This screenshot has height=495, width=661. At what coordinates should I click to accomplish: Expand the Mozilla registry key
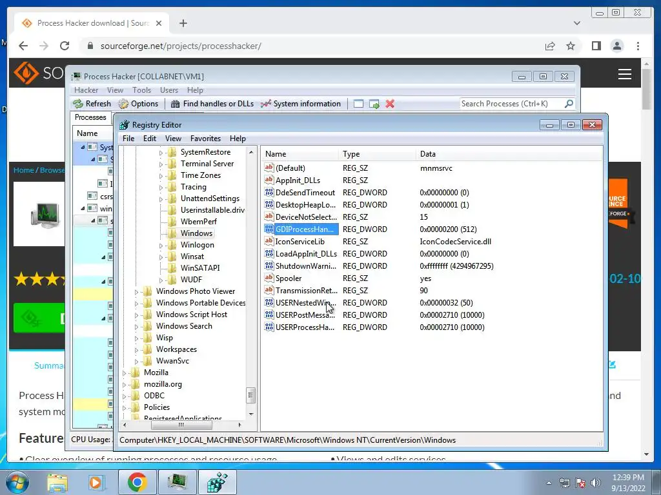tap(124, 373)
